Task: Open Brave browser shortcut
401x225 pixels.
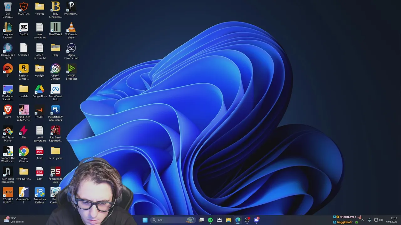Action: click(8, 112)
